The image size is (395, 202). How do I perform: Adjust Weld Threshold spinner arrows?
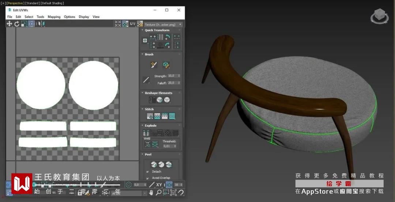[x=175, y=146]
